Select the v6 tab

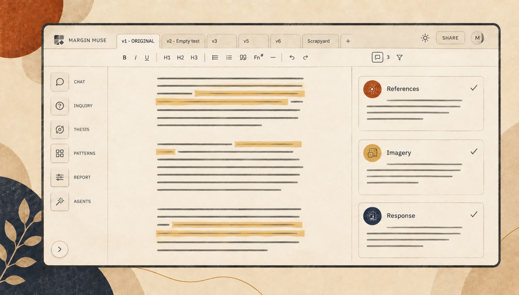[x=285, y=41]
